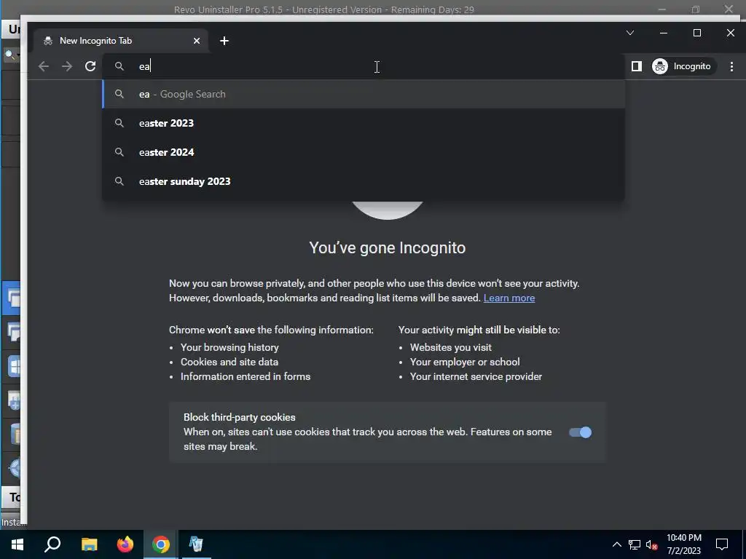
Task: Go back with the left arrow button
Action: pyautogui.click(x=44, y=66)
